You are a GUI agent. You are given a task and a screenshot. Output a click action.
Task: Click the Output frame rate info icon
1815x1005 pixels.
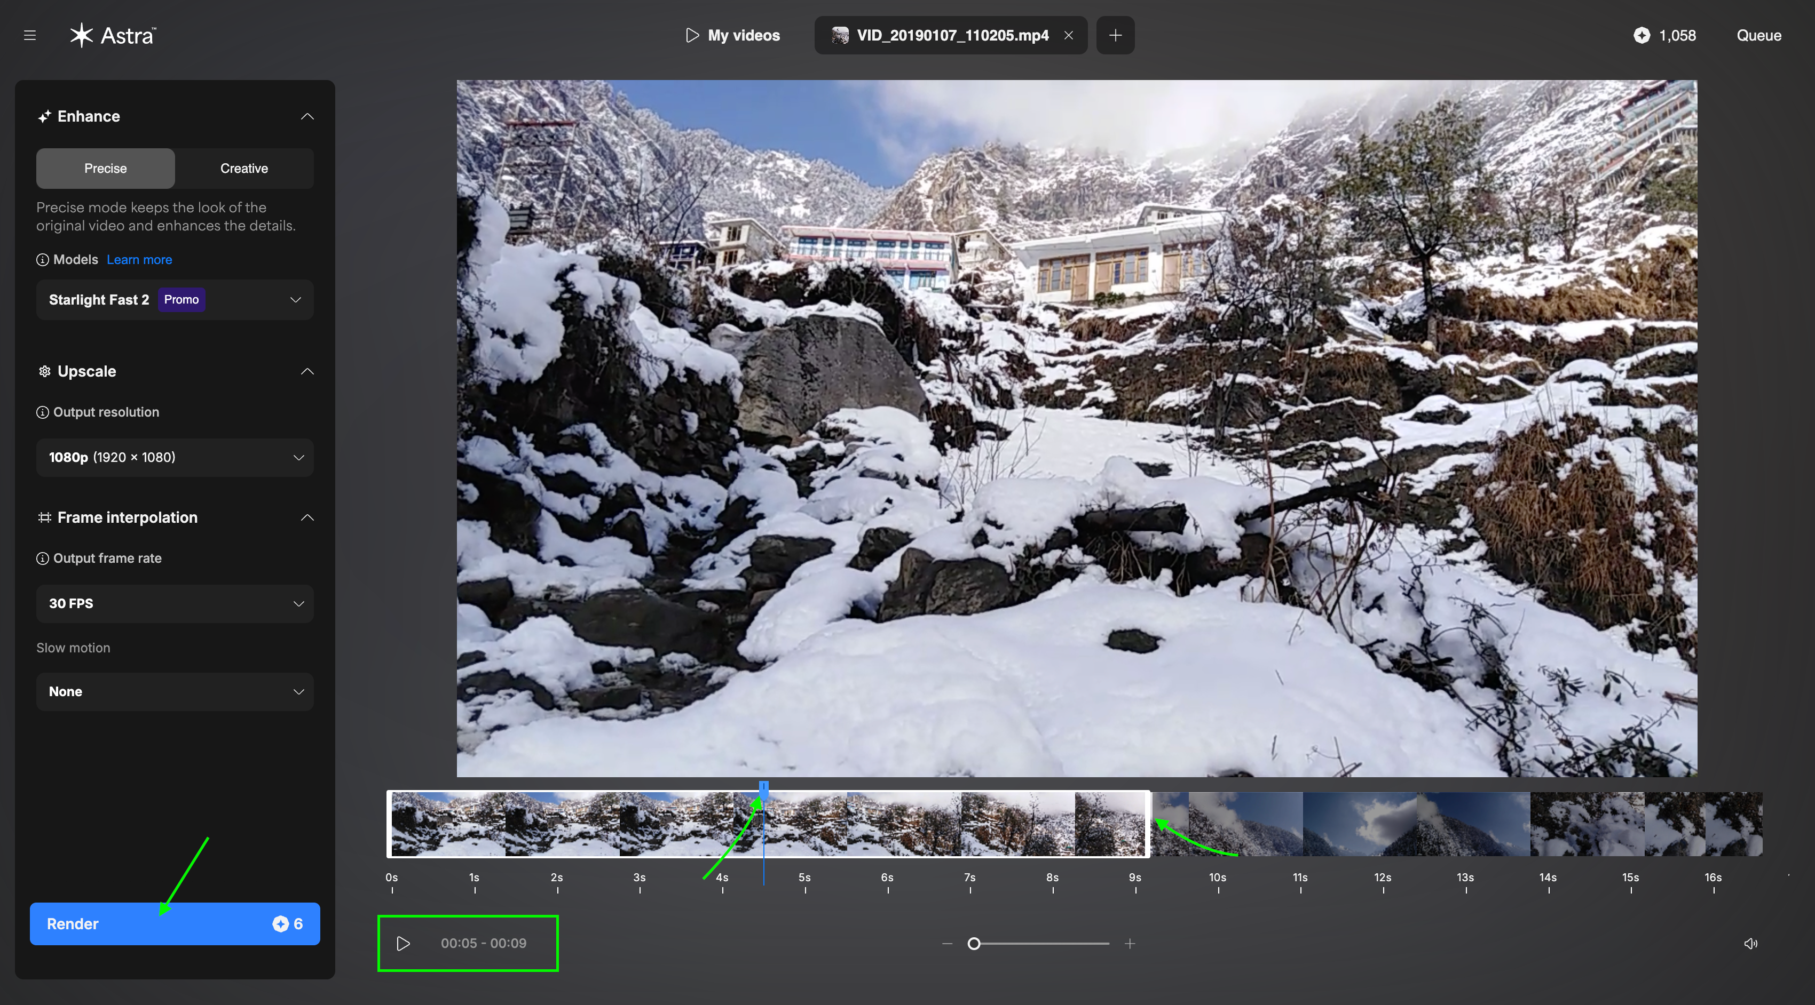[x=42, y=558]
